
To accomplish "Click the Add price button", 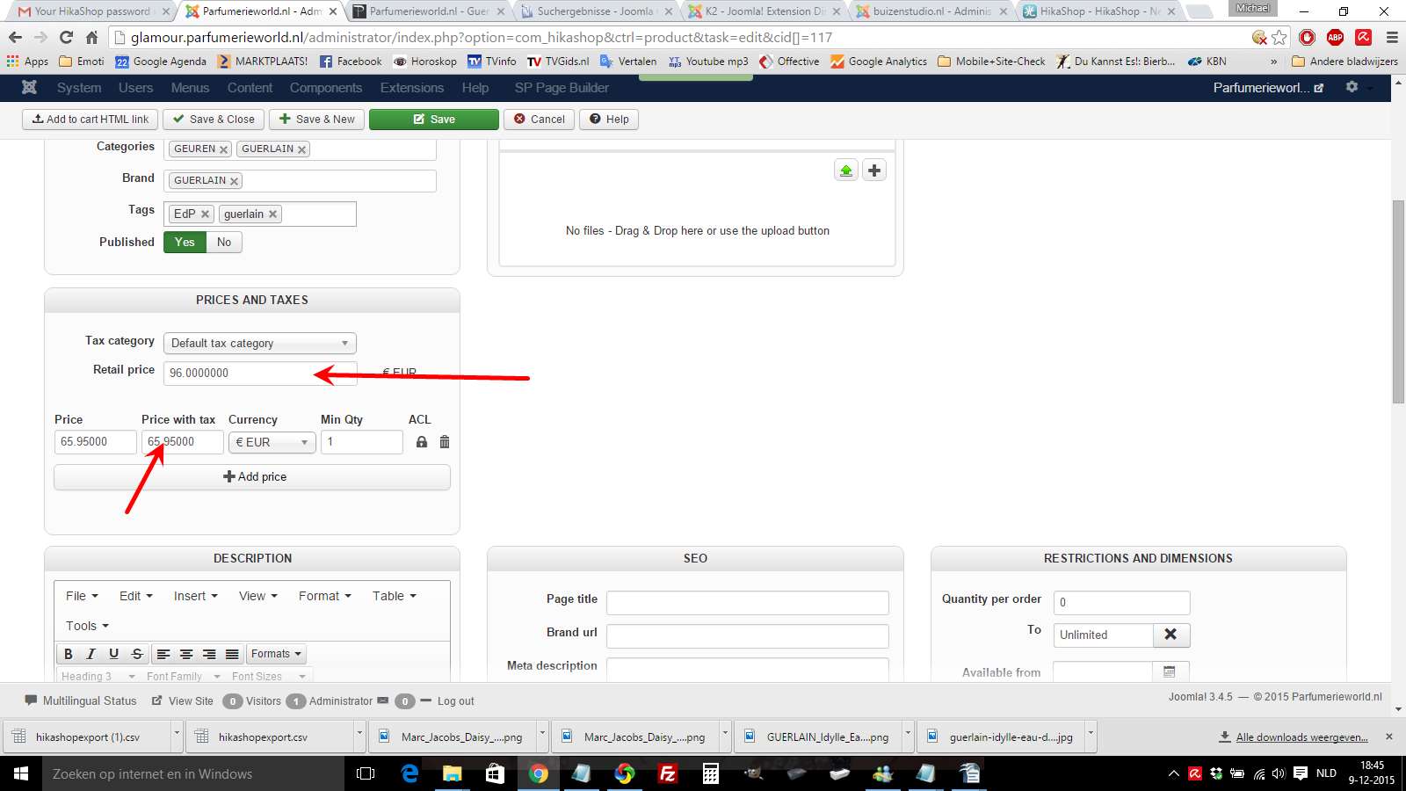I will point(252,476).
